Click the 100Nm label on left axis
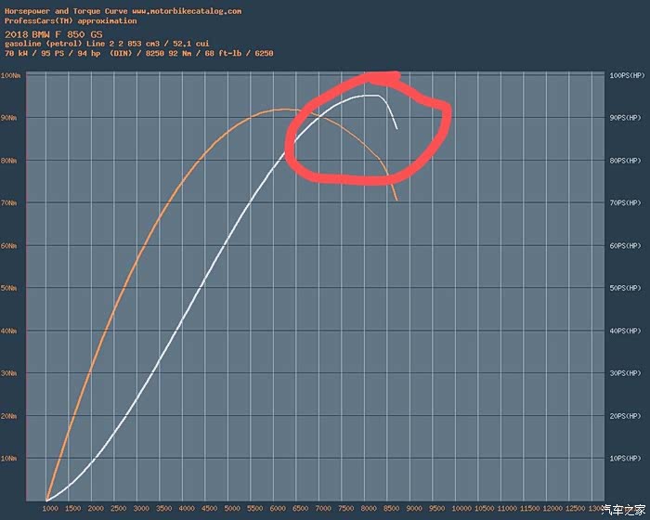 tap(12, 75)
